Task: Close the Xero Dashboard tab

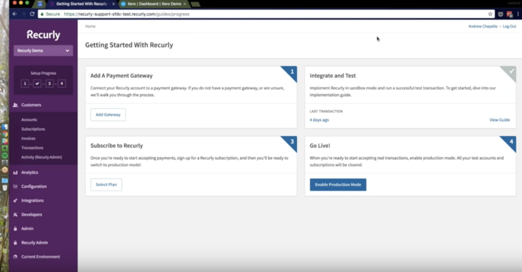Action: coord(185,4)
